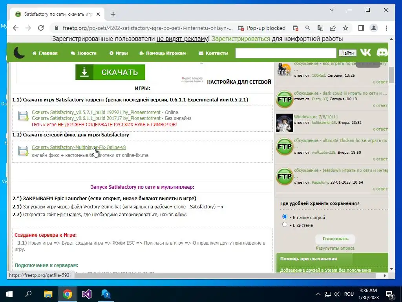This screenshot has height=302, width=402.
Task: Open Главная in the site menu
Action: pyautogui.click(x=45, y=53)
